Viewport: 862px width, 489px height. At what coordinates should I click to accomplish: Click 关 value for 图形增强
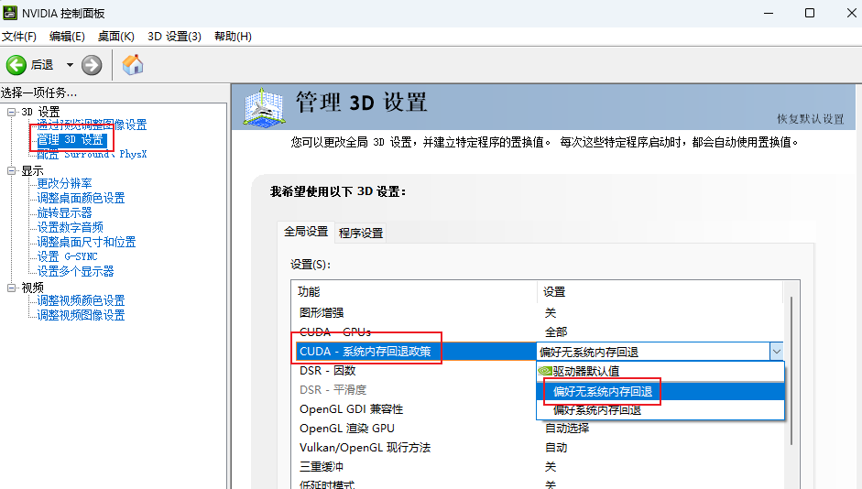coord(551,312)
